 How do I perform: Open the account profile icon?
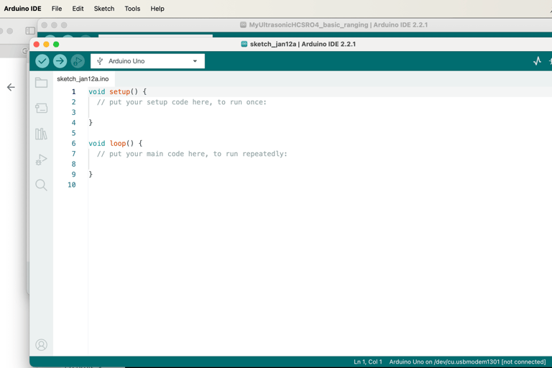41,345
